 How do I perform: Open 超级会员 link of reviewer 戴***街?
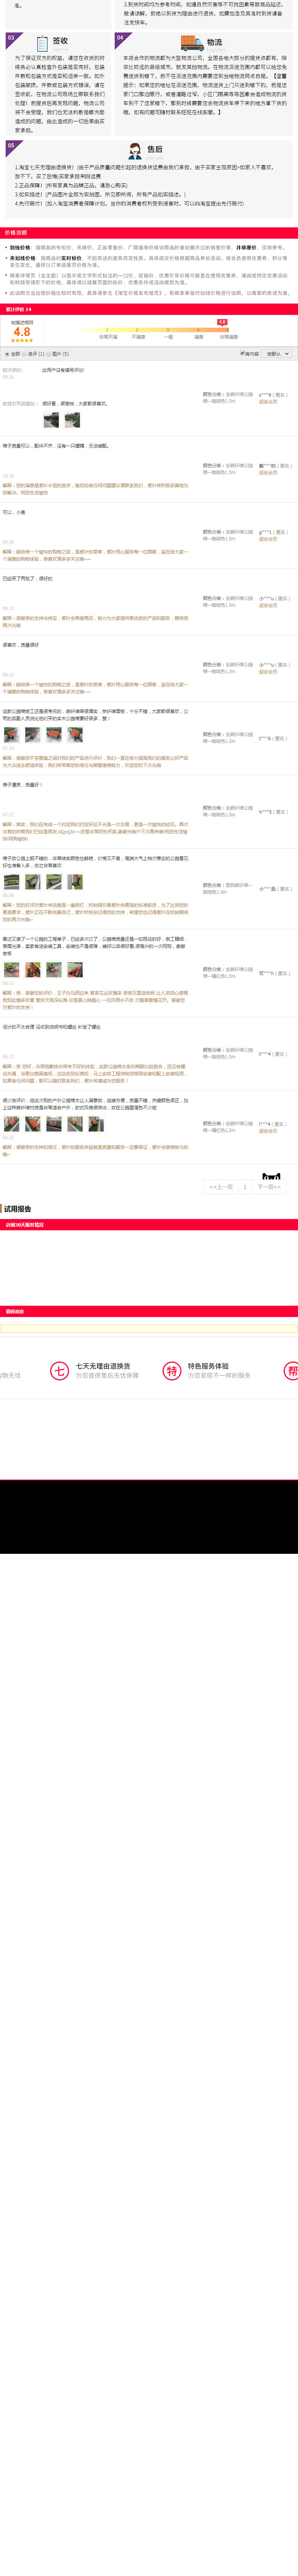click(268, 472)
